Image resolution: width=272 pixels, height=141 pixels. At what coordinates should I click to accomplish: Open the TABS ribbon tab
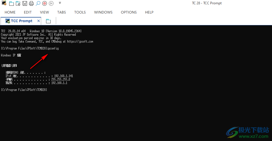tap(62, 12)
